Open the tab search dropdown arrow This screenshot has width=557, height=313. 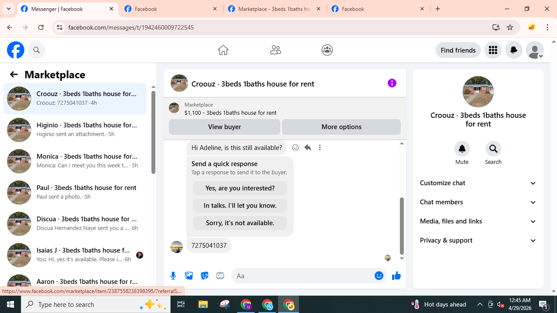coord(9,9)
